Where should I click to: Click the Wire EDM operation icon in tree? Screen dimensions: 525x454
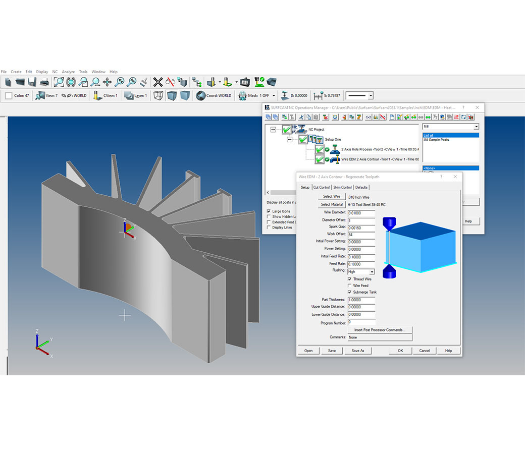(335, 159)
